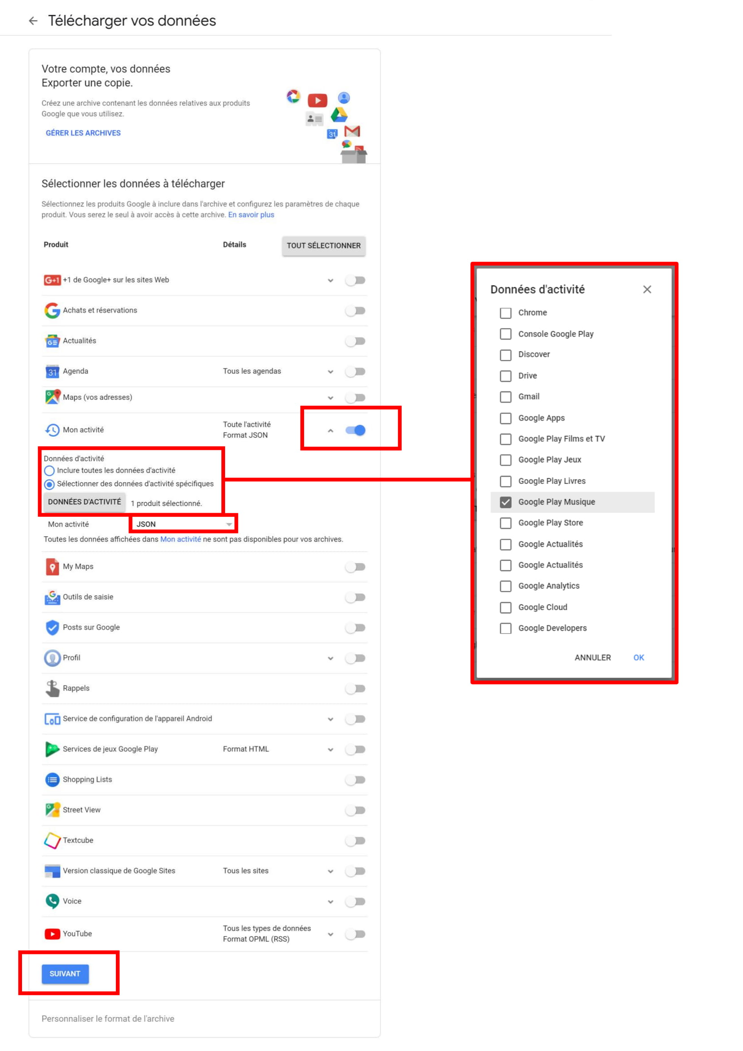Toggle on Achats et réservations

(355, 311)
